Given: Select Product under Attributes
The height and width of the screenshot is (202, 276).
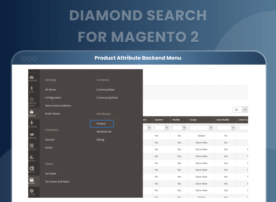Looking at the screenshot, I should click(101, 124).
